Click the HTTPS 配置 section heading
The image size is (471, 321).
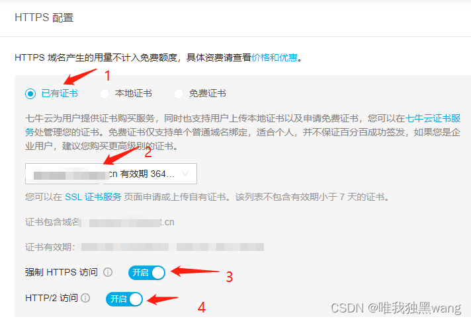(x=44, y=18)
